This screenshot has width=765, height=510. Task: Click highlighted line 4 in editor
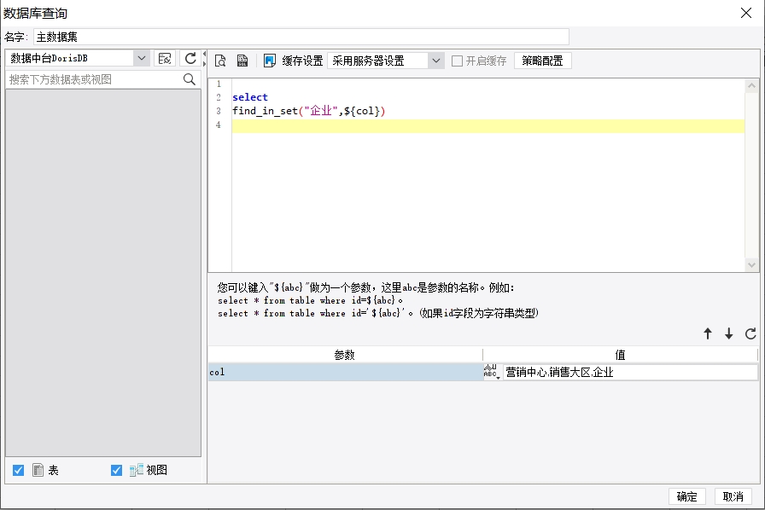click(x=488, y=125)
